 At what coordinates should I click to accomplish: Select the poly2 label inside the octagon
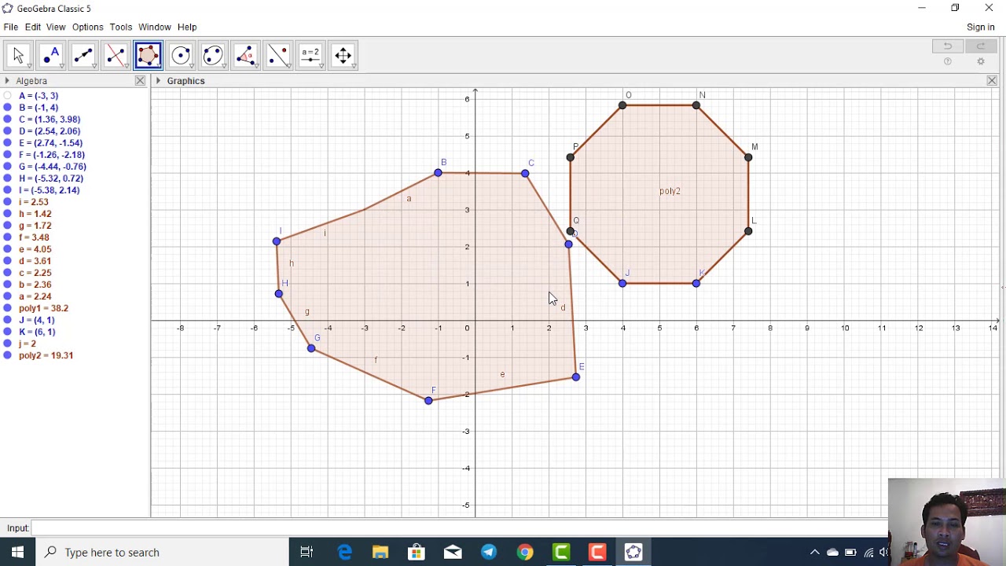click(670, 191)
